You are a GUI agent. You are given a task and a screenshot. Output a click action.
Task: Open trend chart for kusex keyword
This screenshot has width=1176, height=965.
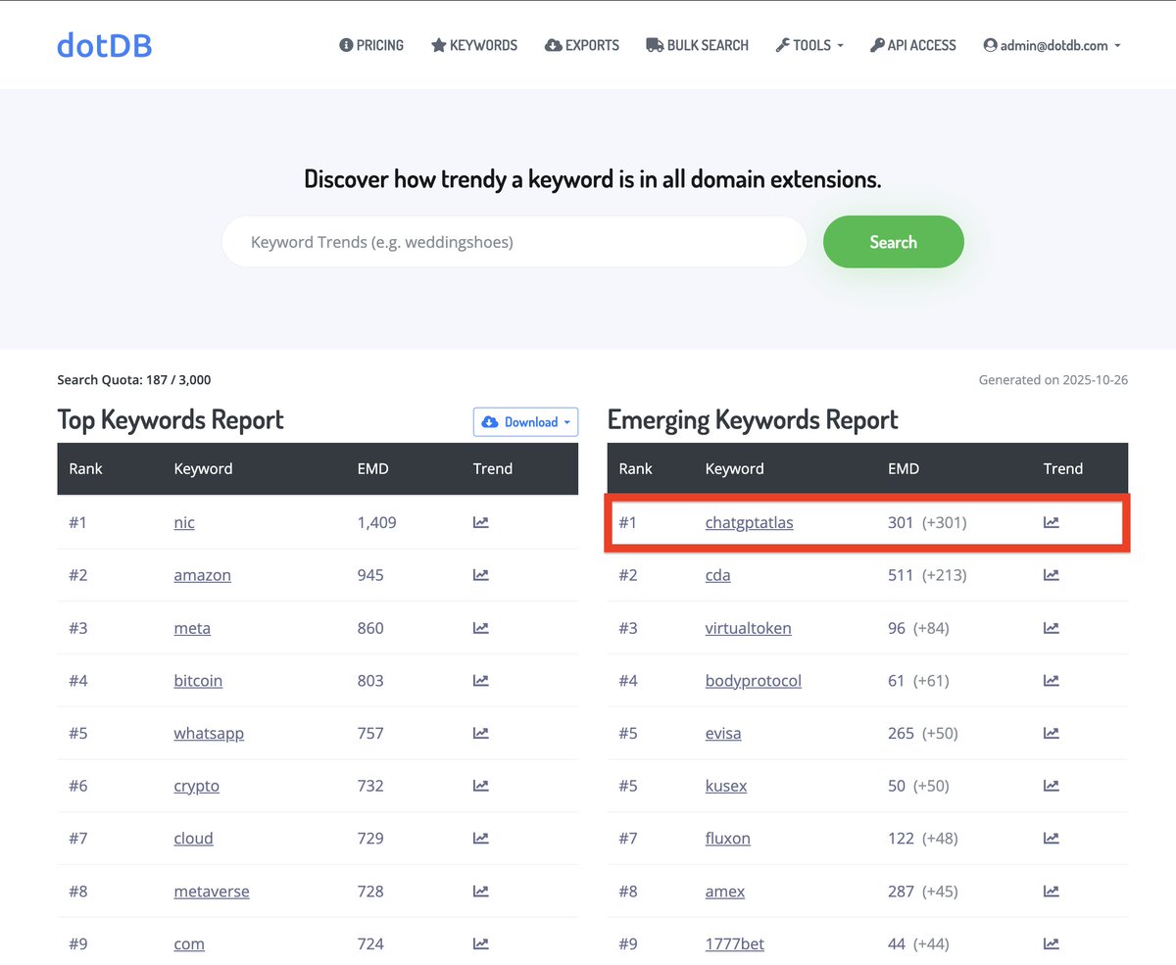[x=1051, y=786]
